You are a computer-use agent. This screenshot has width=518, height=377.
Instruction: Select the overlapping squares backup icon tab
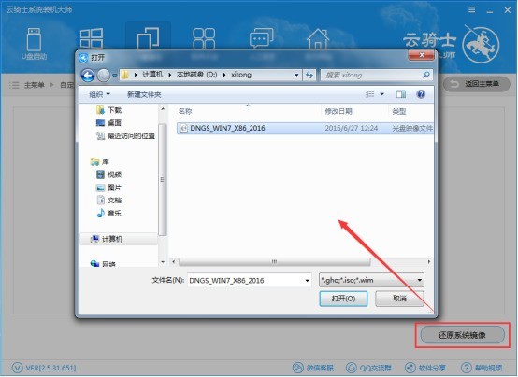148,39
